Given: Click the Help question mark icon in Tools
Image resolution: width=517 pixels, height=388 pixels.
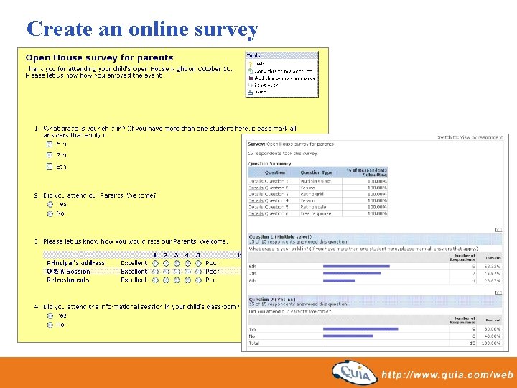Looking at the screenshot, I should (x=251, y=64).
